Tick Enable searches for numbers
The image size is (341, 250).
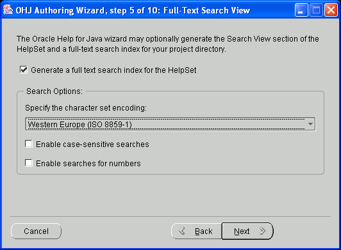click(x=29, y=163)
